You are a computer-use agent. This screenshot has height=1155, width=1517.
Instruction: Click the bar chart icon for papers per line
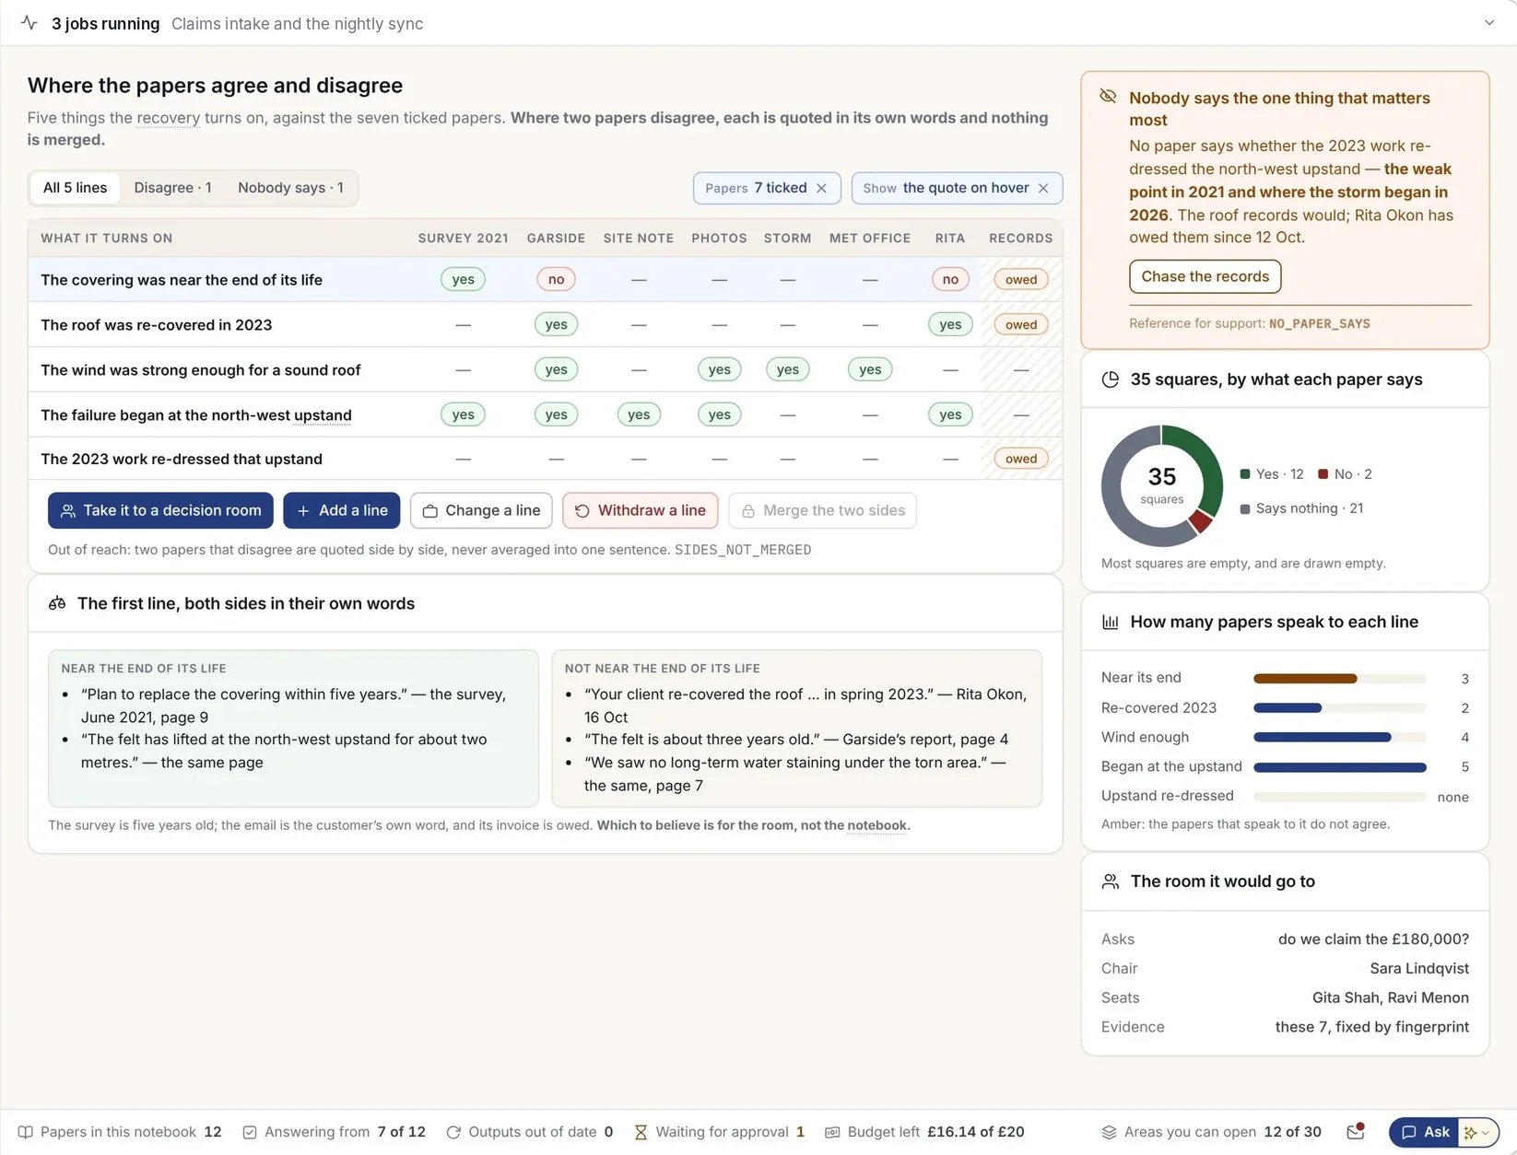pos(1111,623)
